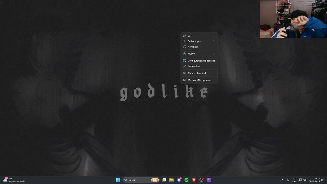Screen dimensions: 327x184
Task: Open the notification bell in the tray
Action: [x=322, y=180]
